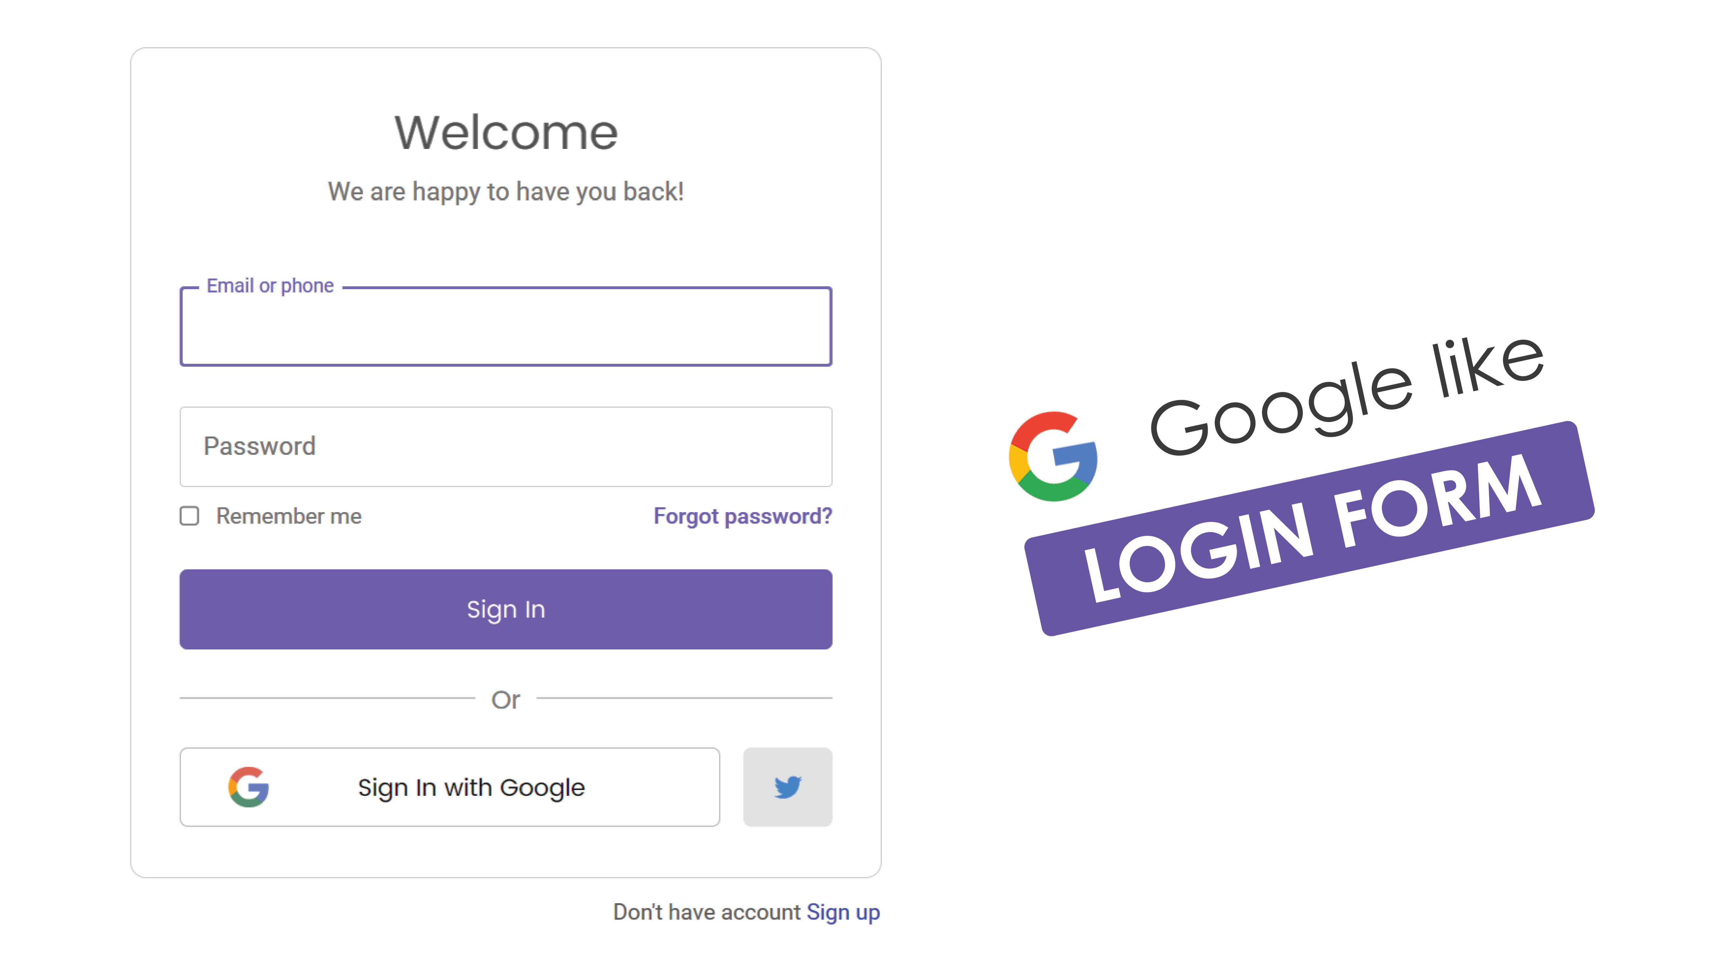Click the Or divider text
This screenshot has height=965, width=1716.
point(506,699)
